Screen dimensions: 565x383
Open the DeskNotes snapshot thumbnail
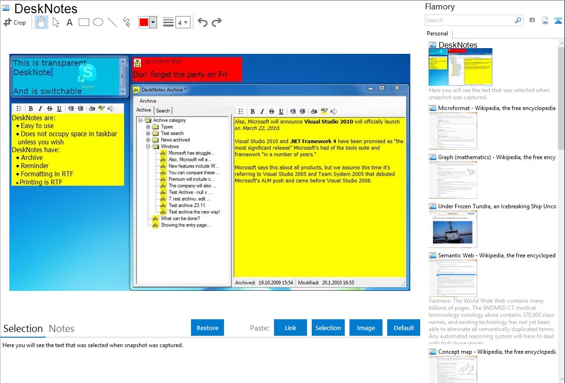click(x=460, y=67)
